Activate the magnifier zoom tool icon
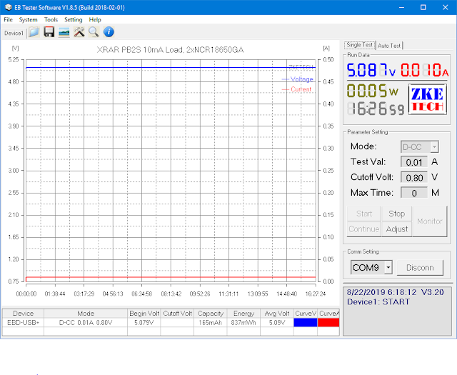This screenshot has height=375, width=457. [94, 32]
